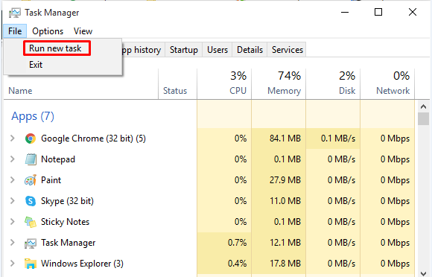Click the Notepad icon in list
Screen dimensions: 432x277
(x=31, y=159)
